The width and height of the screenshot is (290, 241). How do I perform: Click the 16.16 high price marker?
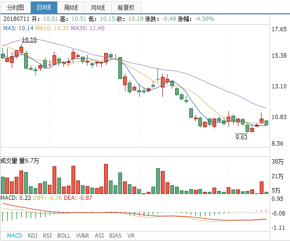pyautogui.click(x=29, y=40)
